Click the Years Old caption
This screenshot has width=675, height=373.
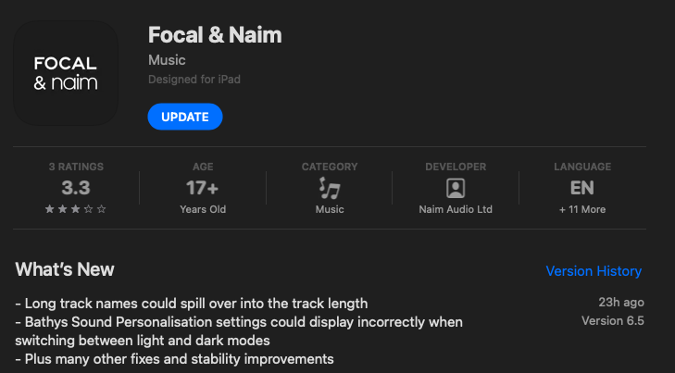pos(203,210)
